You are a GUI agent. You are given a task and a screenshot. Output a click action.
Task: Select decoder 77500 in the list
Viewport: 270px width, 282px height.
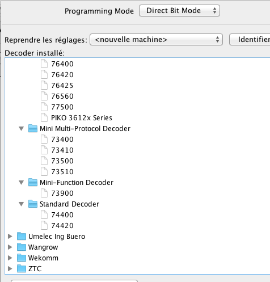pos(62,107)
